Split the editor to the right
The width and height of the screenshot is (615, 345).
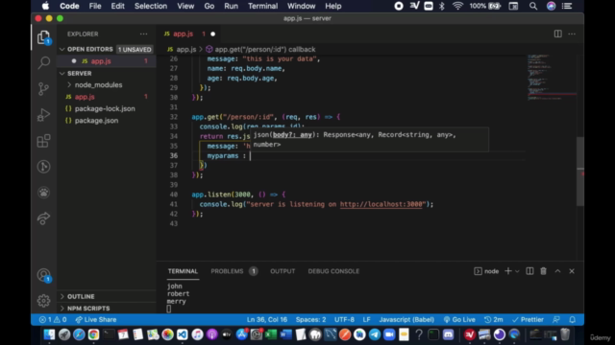pyautogui.click(x=557, y=34)
